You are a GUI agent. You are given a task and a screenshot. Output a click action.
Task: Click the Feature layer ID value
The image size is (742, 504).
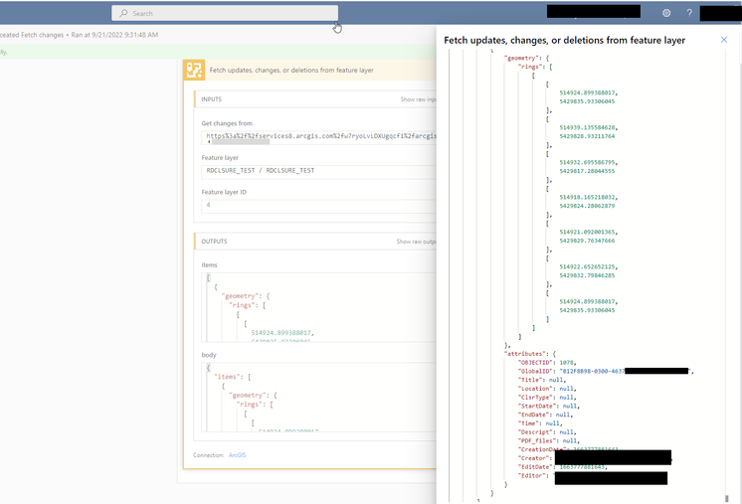208,204
